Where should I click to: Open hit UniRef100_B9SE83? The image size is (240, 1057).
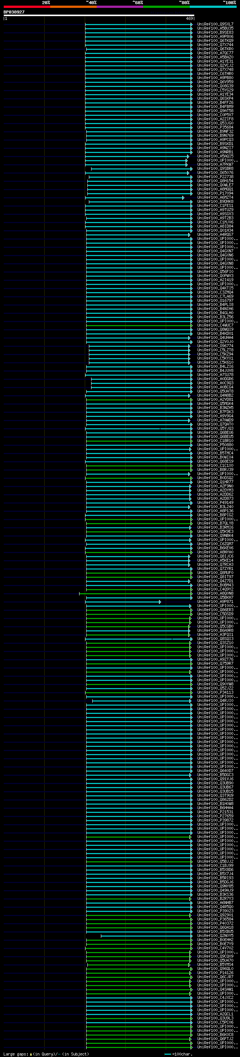pos(215,32)
